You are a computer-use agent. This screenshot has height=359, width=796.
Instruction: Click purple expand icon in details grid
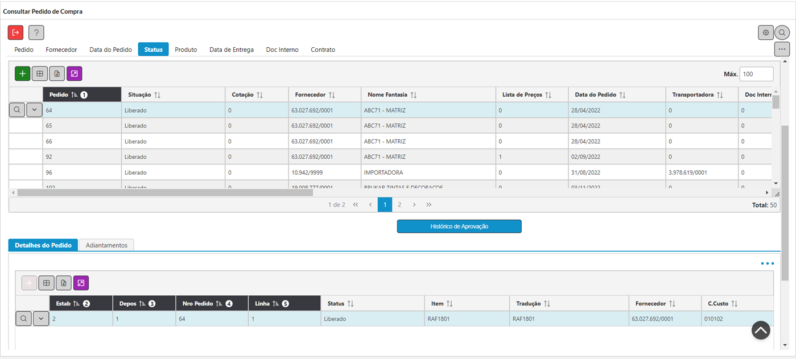click(x=81, y=283)
